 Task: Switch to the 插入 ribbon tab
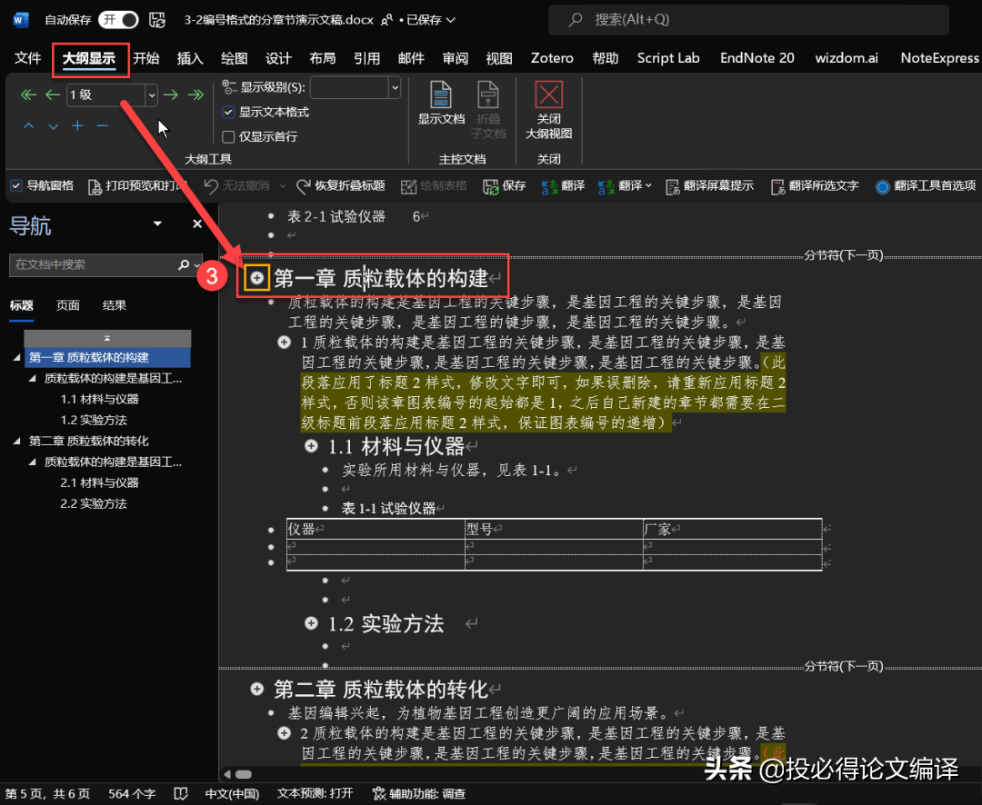[x=190, y=58]
